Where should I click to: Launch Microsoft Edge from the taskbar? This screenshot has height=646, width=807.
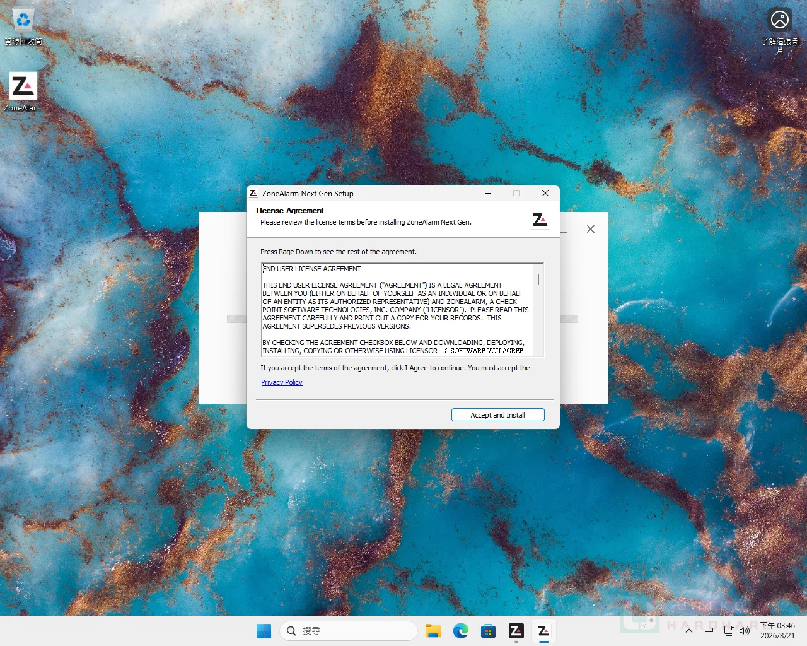pos(461,631)
